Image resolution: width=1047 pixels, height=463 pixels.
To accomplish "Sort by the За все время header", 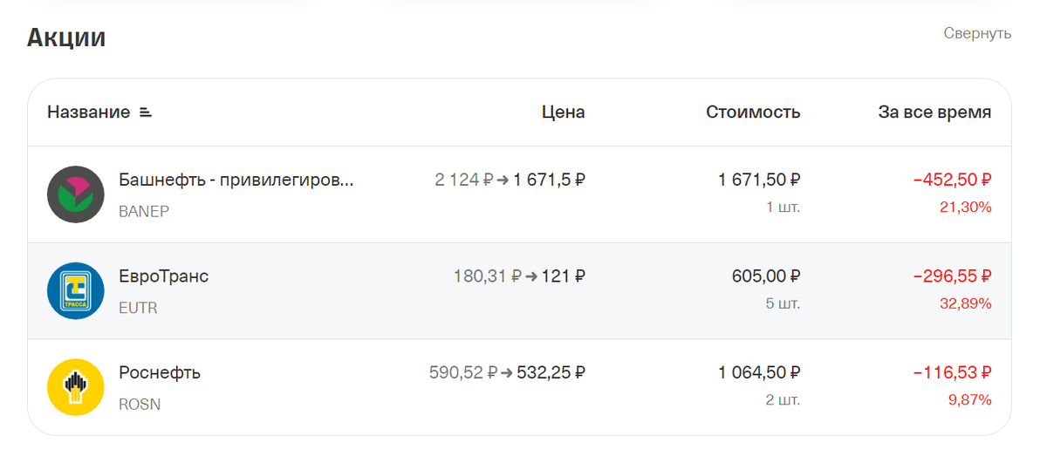I will (x=934, y=112).
